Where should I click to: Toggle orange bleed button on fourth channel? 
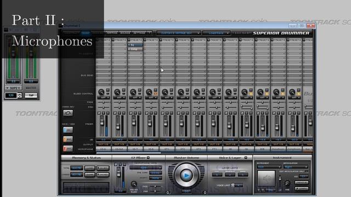[155, 94]
